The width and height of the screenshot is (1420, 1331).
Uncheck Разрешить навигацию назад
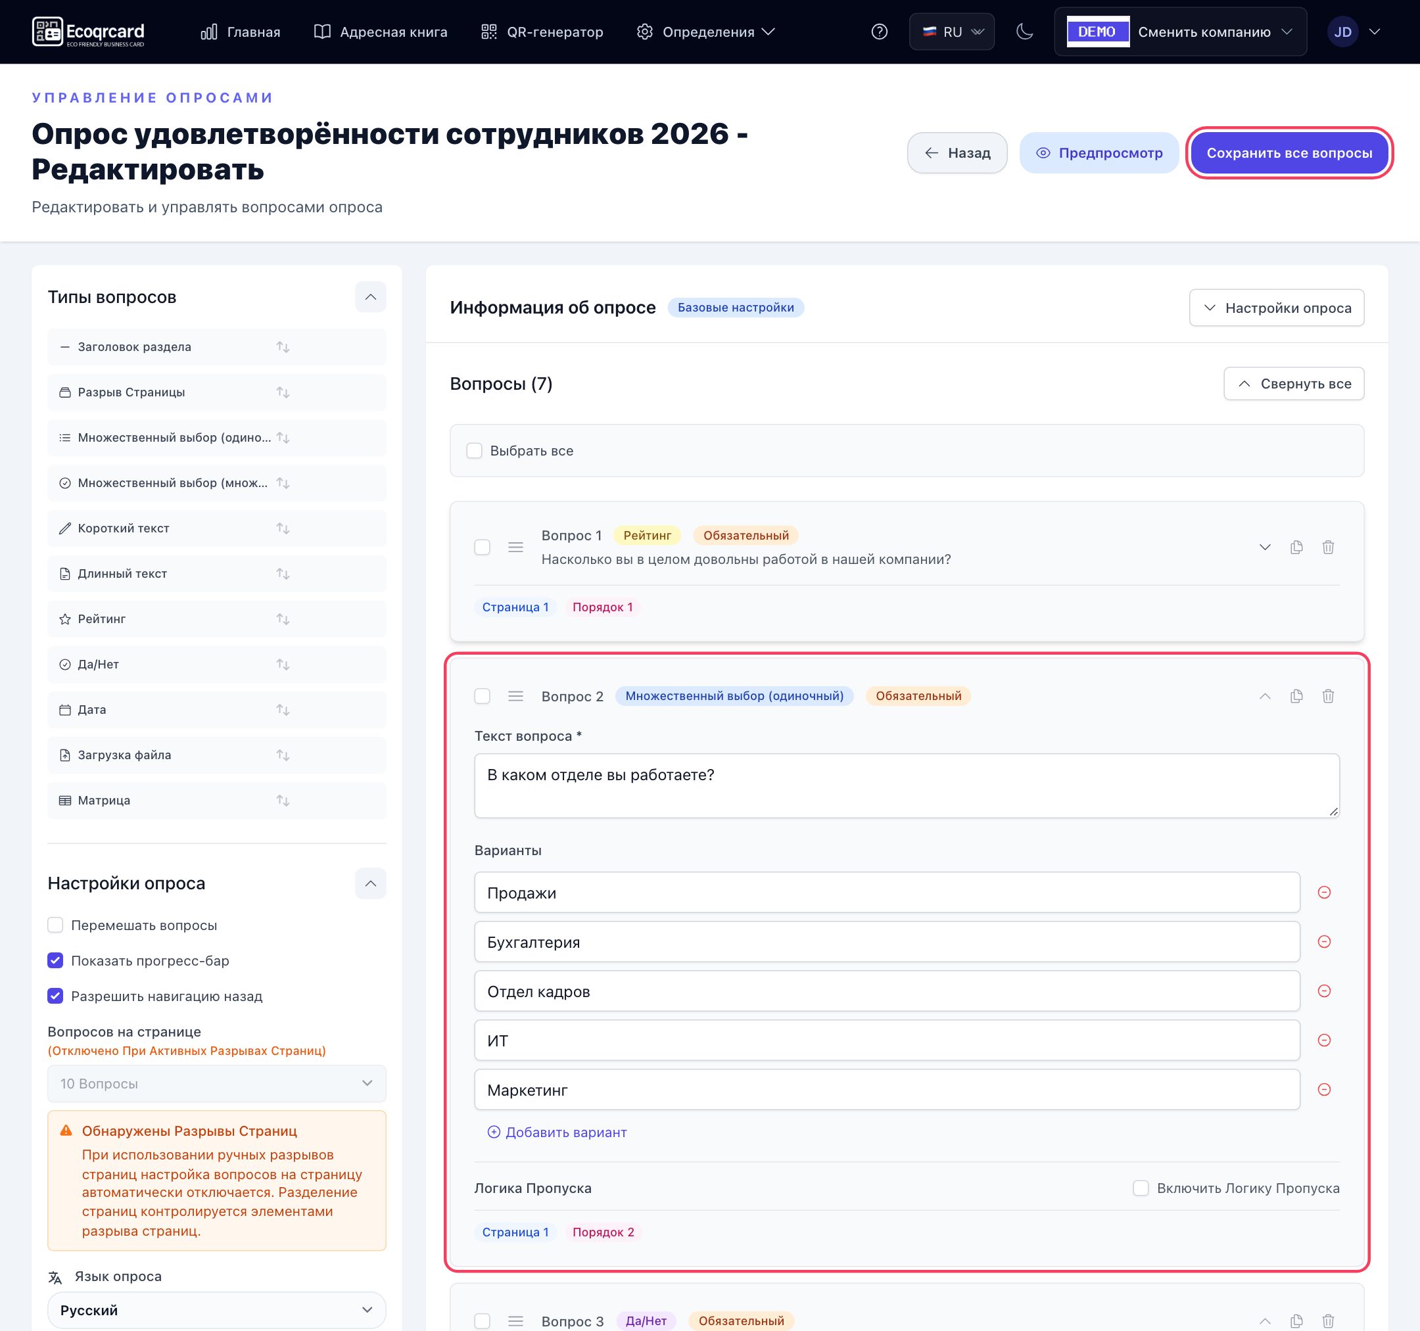point(55,996)
